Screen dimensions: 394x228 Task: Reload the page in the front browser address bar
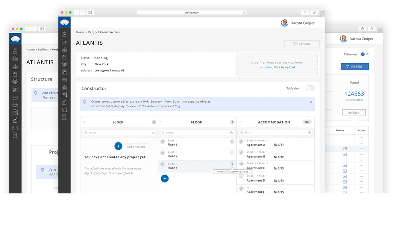(244, 12)
